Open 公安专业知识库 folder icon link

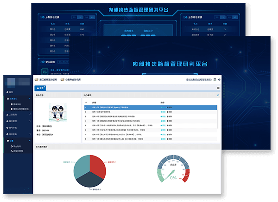63,80
